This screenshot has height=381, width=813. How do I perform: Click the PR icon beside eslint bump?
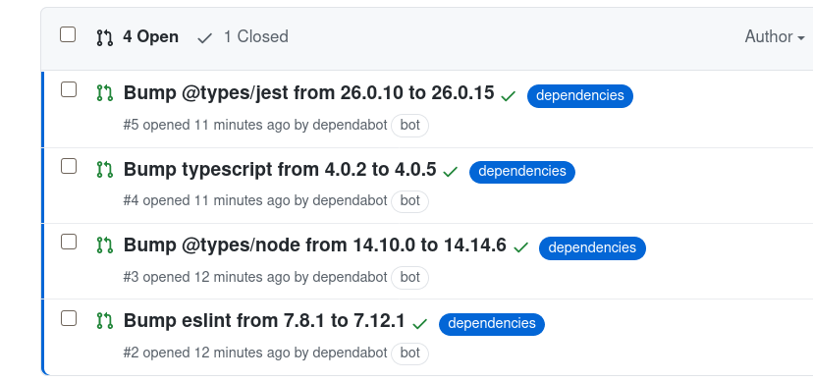click(105, 321)
